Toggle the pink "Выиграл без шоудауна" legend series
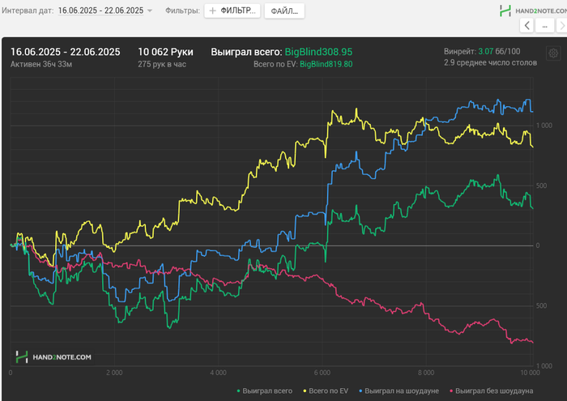 (x=491, y=391)
